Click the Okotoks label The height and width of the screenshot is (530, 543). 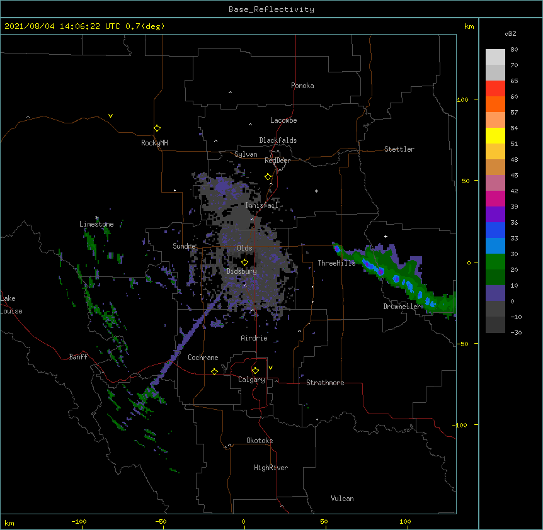(x=260, y=441)
